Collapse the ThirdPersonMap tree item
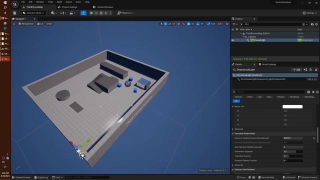Image resolution: width=320 pixels, height=180 pixels. (x=241, y=33)
